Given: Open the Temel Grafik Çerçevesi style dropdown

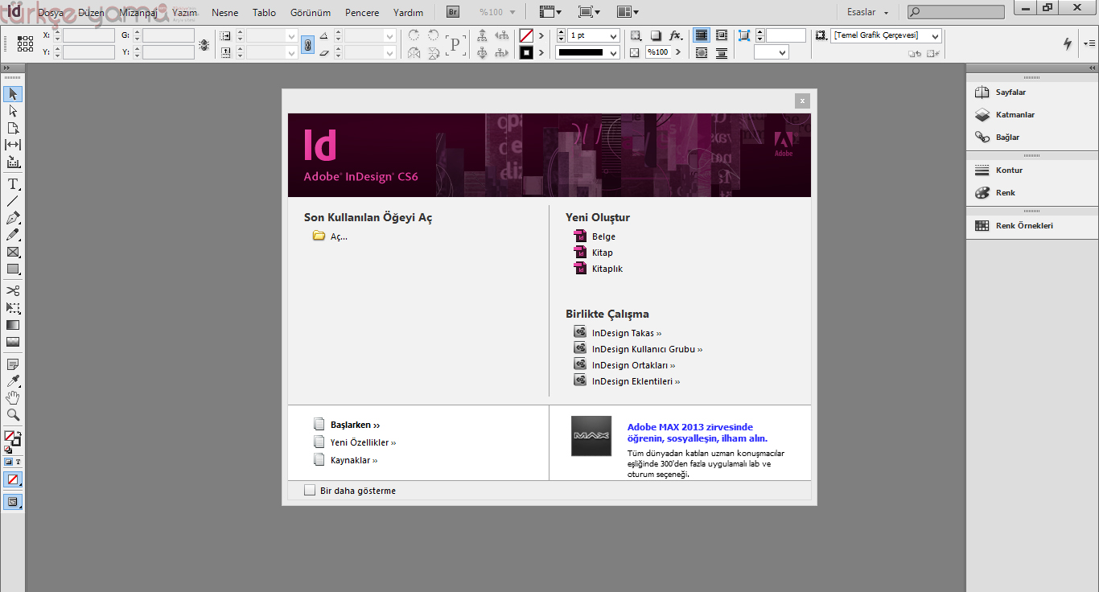Looking at the screenshot, I should [935, 36].
